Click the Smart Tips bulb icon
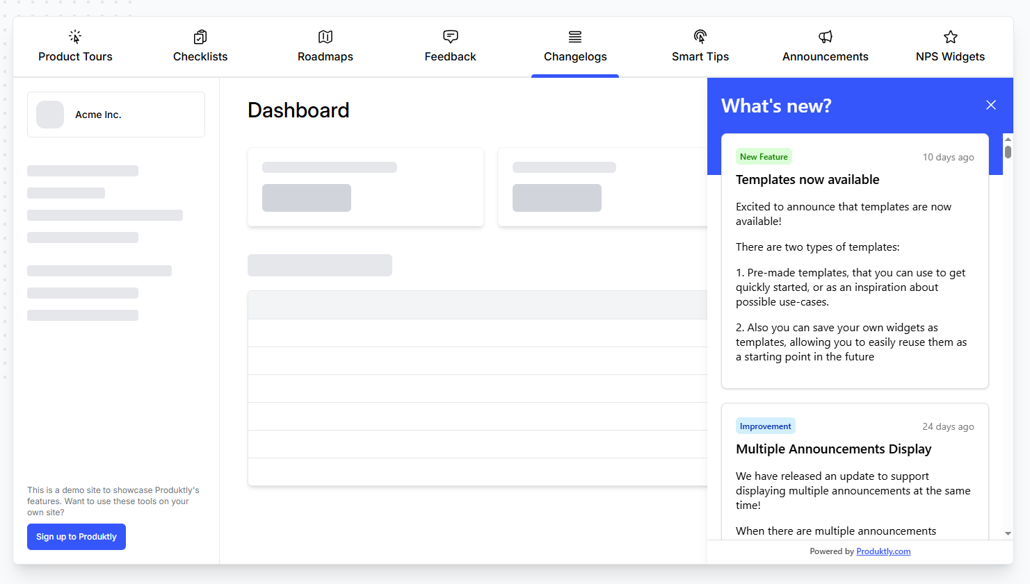Image resolution: width=1030 pixels, height=584 pixels. click(x=700, y=36)
